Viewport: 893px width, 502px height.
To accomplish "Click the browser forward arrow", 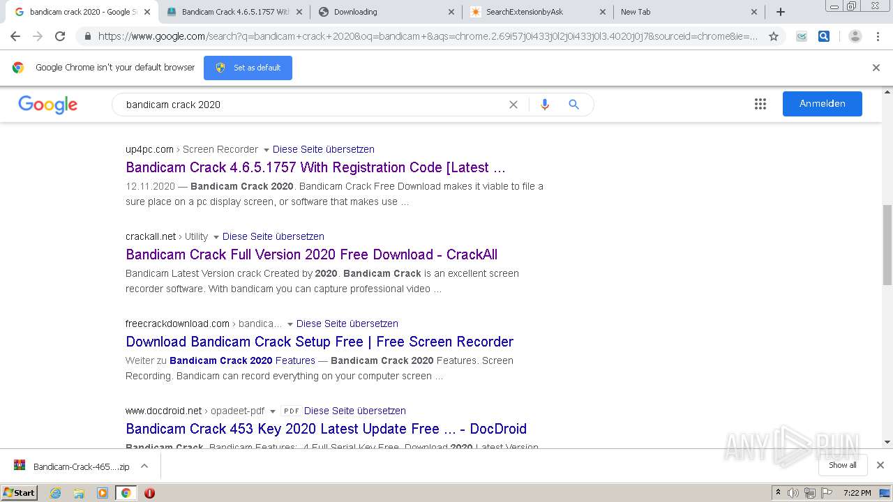I will (x=38, y=36).
